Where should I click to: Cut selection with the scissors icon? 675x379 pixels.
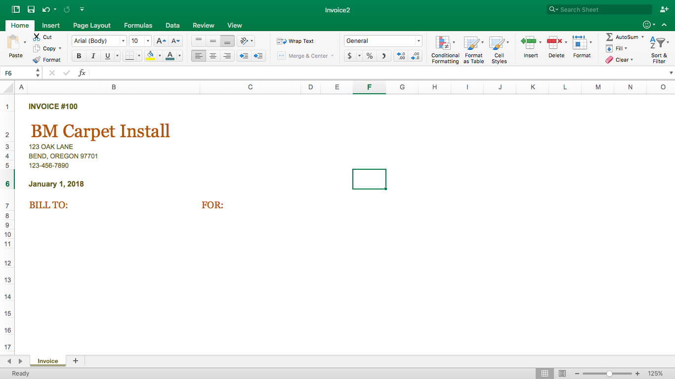tap(37, 37)
